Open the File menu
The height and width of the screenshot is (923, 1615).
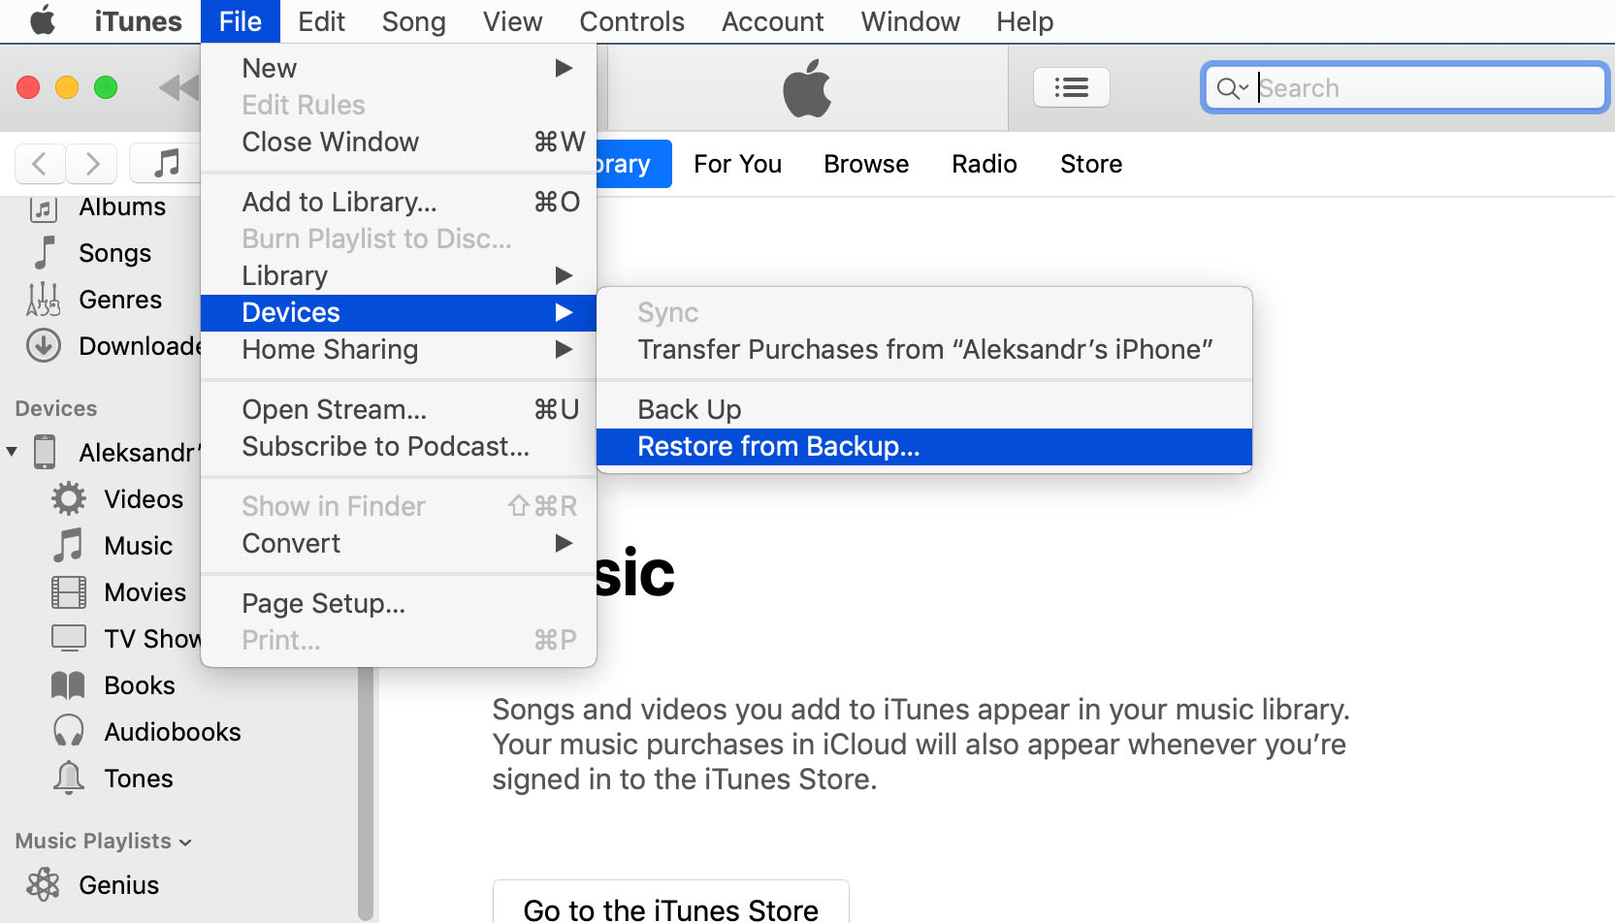coord(241,21)
